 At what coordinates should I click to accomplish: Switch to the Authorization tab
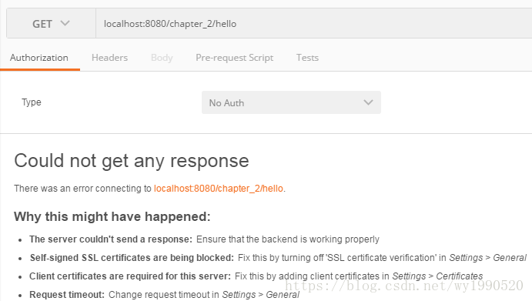coord(39,58)
